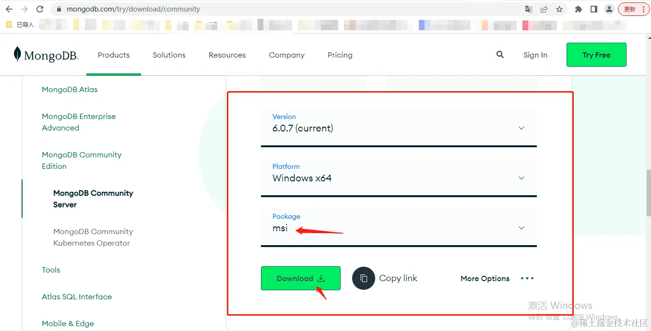This screenshot has width=651, height=331.
Task: Click the padlock site info icon
Action: tap(59, 9)
